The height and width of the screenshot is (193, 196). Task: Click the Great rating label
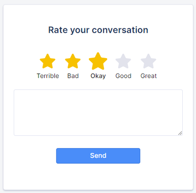(148, 76)
